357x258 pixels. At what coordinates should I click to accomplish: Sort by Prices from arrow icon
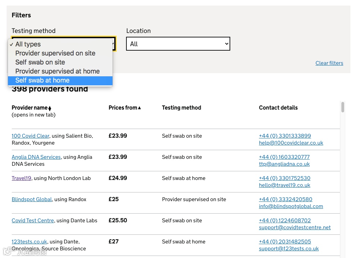tap(139, 108)
